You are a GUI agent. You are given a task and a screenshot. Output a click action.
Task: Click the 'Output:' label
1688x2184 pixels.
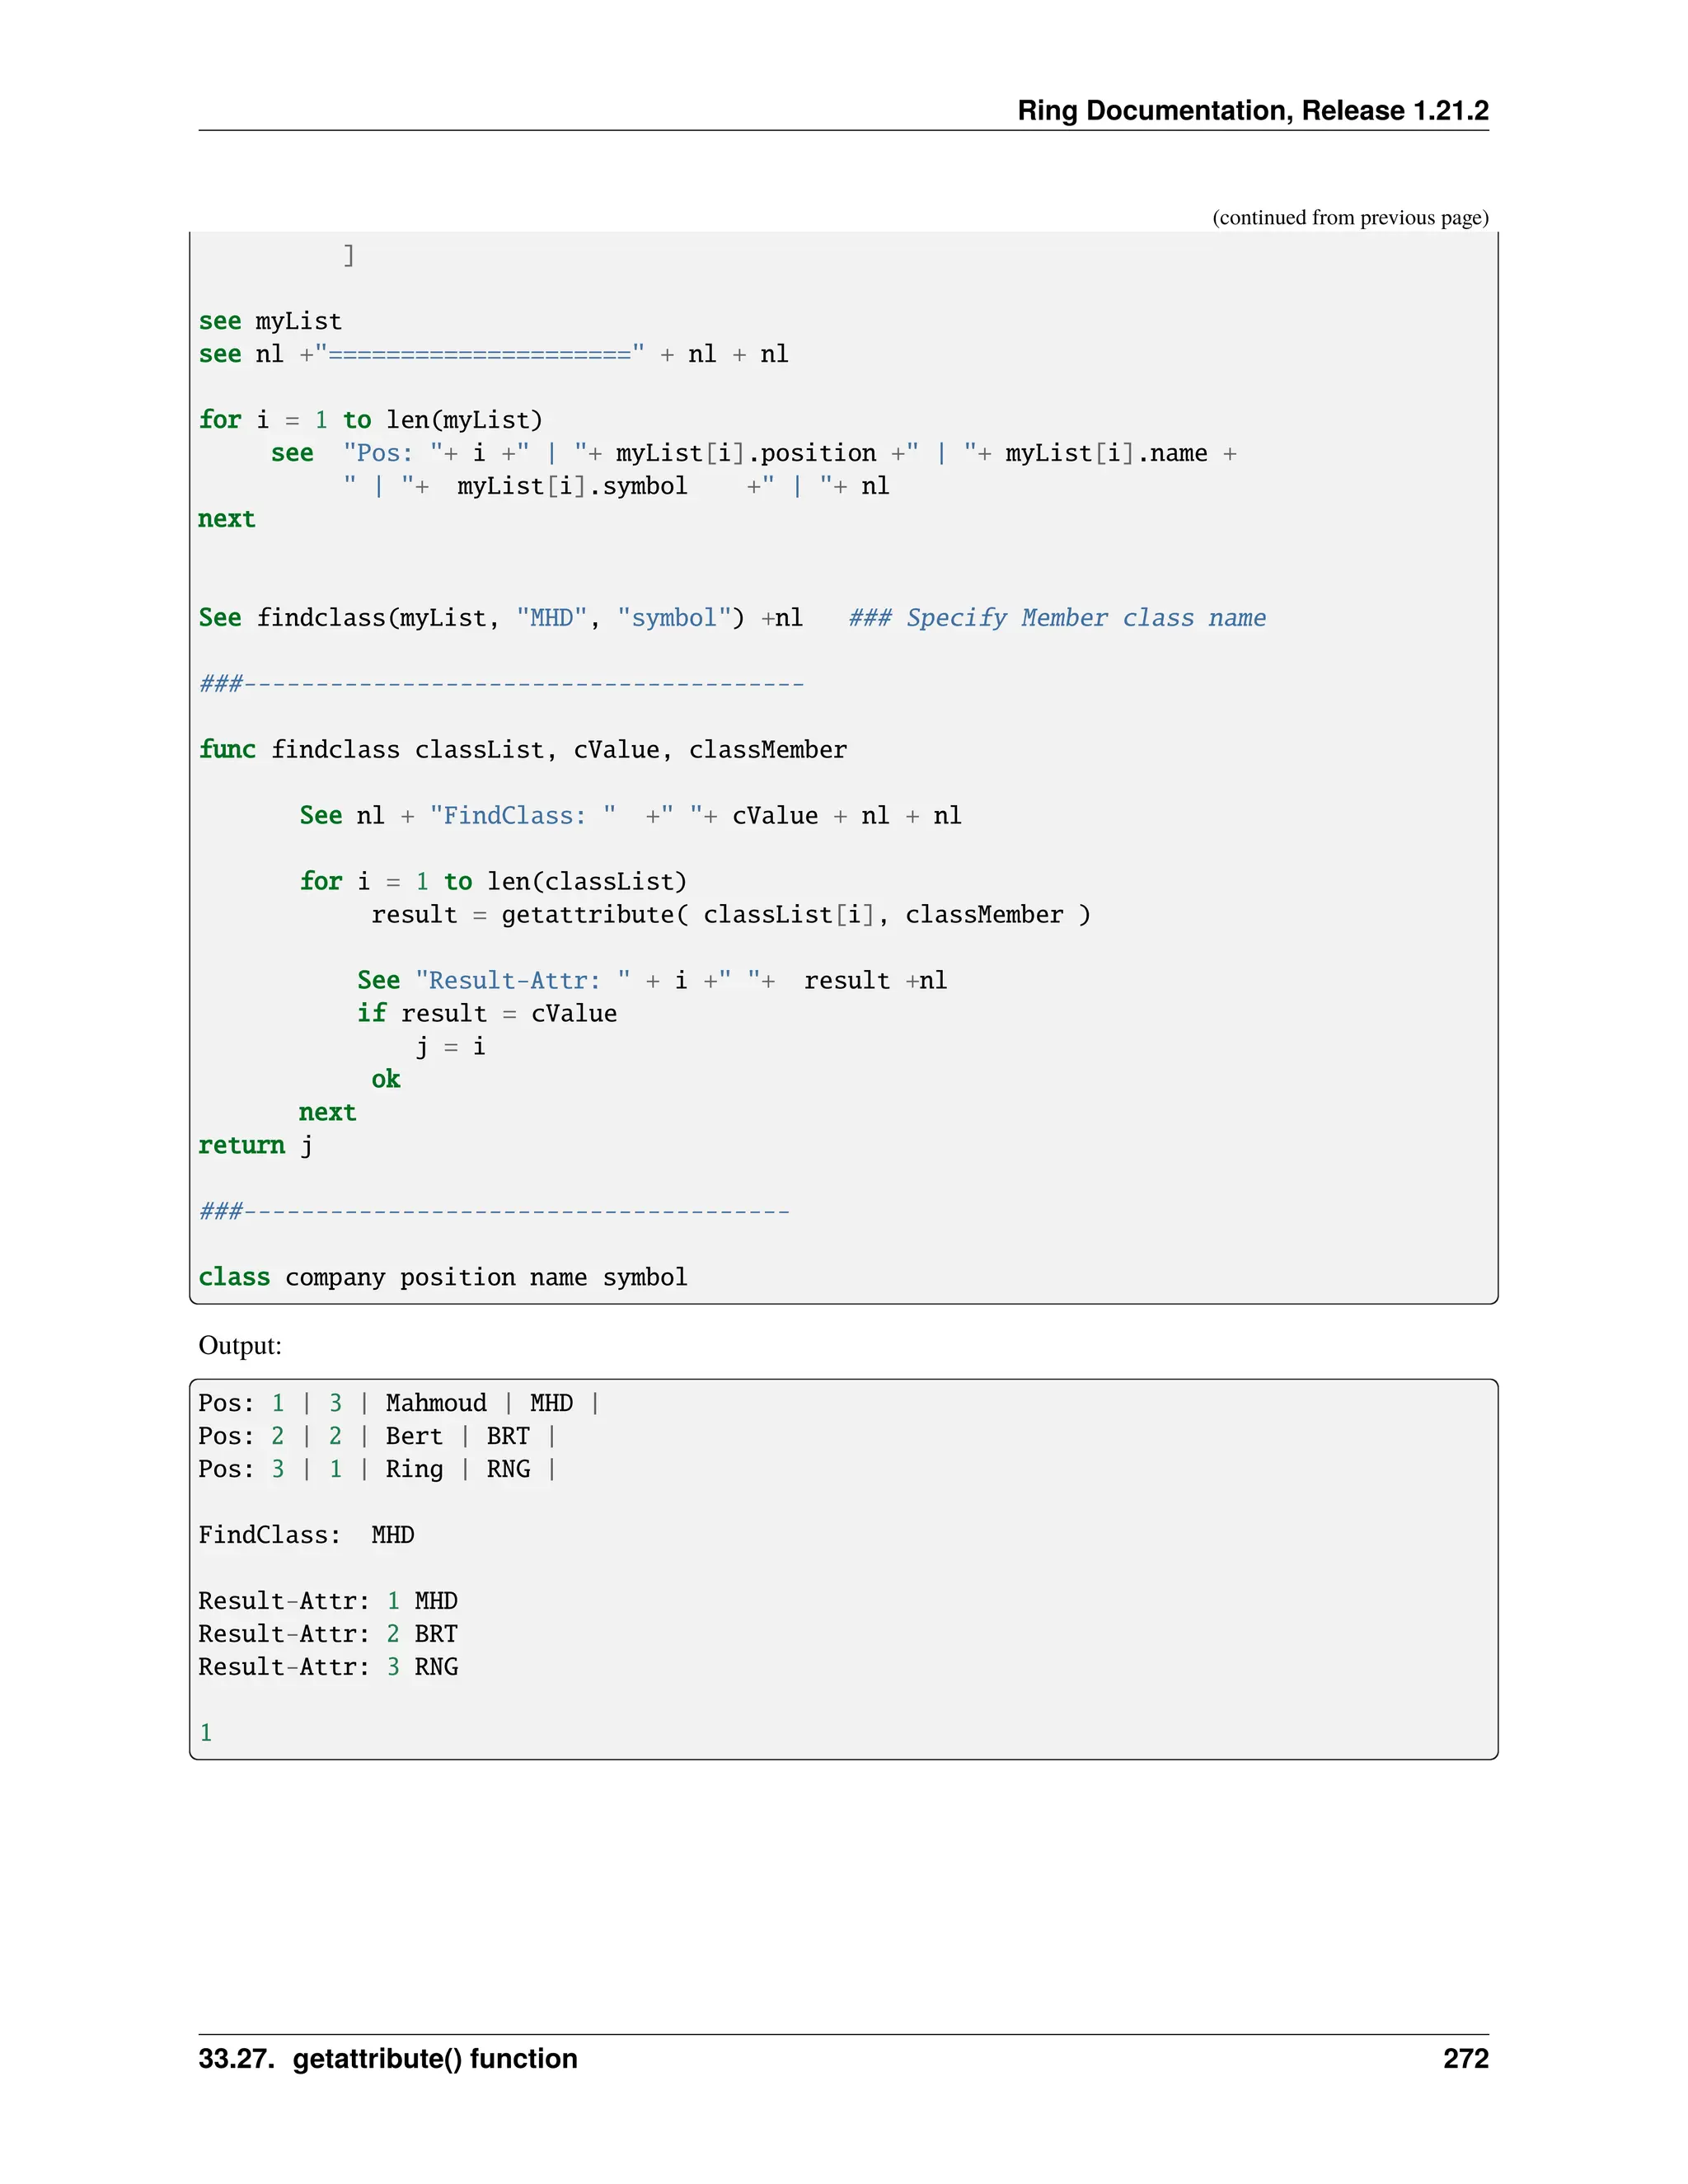[240, 1346]
